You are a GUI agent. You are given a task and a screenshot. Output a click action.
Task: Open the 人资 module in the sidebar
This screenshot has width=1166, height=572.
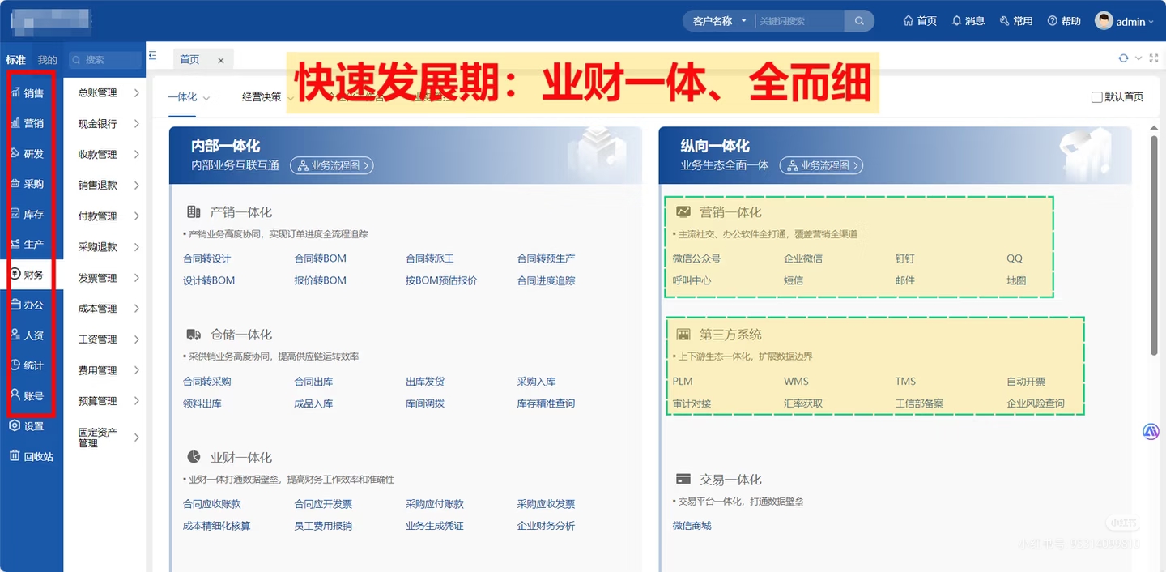pyautogui.click(x=27, y=335)
